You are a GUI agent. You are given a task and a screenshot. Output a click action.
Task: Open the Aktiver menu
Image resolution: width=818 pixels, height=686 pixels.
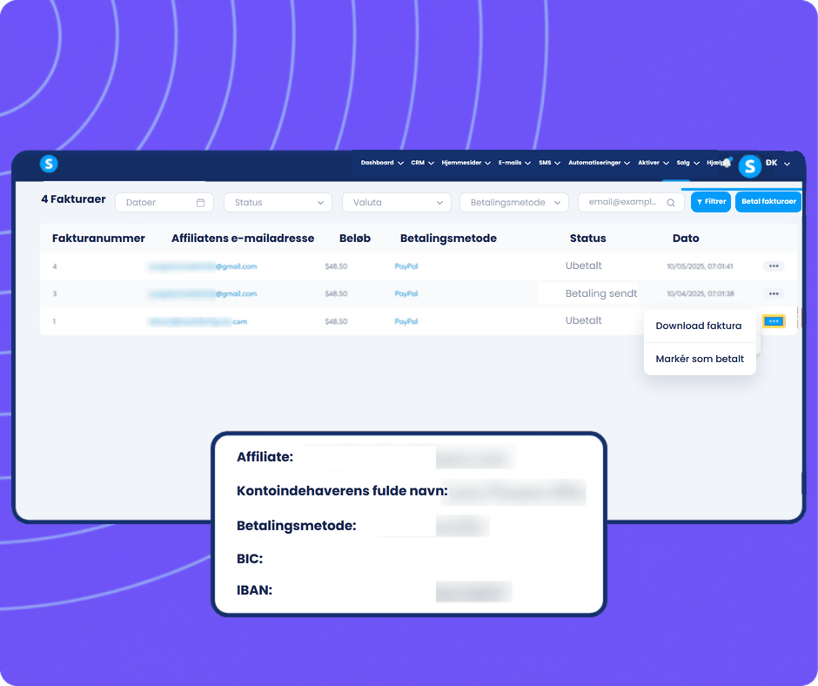pyautogui.click(x=654, y=163)
